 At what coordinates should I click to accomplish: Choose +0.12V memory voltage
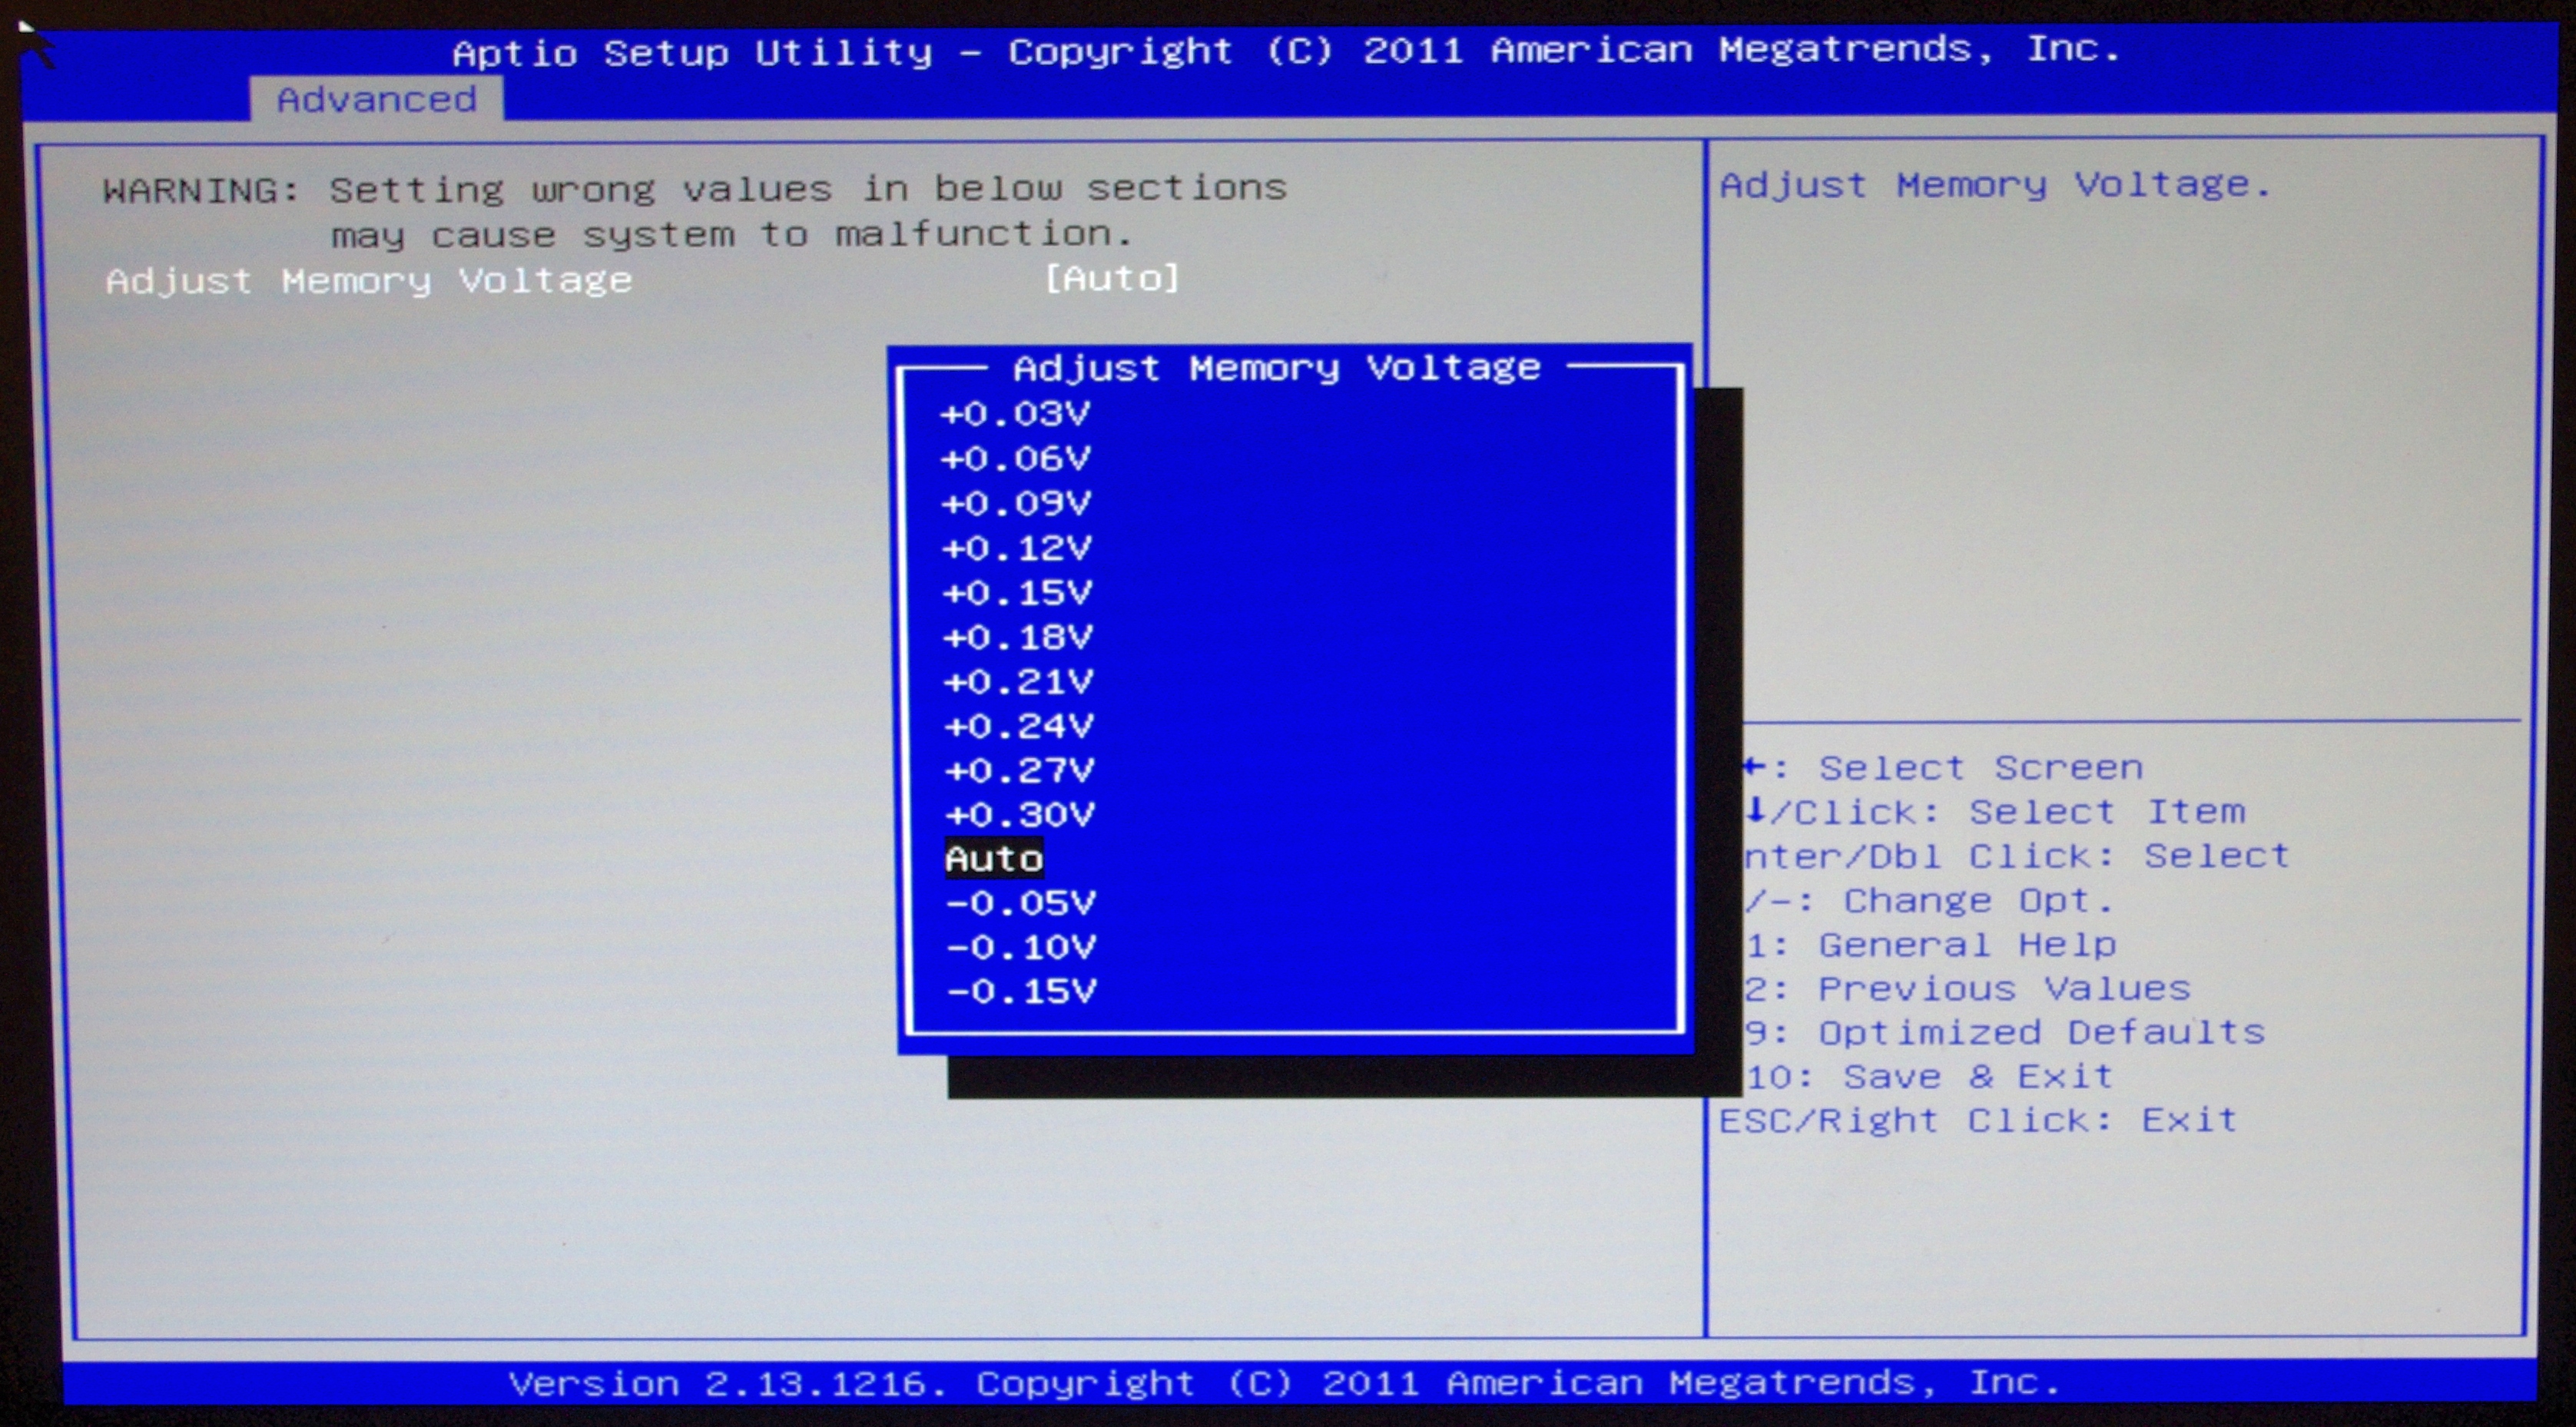coord(1017,548)
